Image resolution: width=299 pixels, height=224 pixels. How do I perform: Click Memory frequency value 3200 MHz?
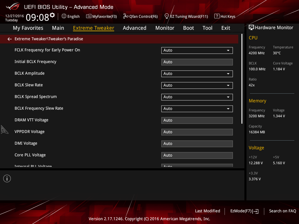coord(257,116)
